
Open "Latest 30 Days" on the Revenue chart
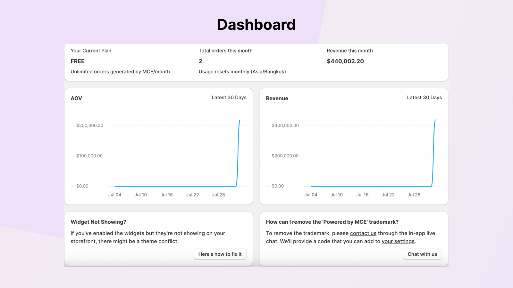coord(424,97)
